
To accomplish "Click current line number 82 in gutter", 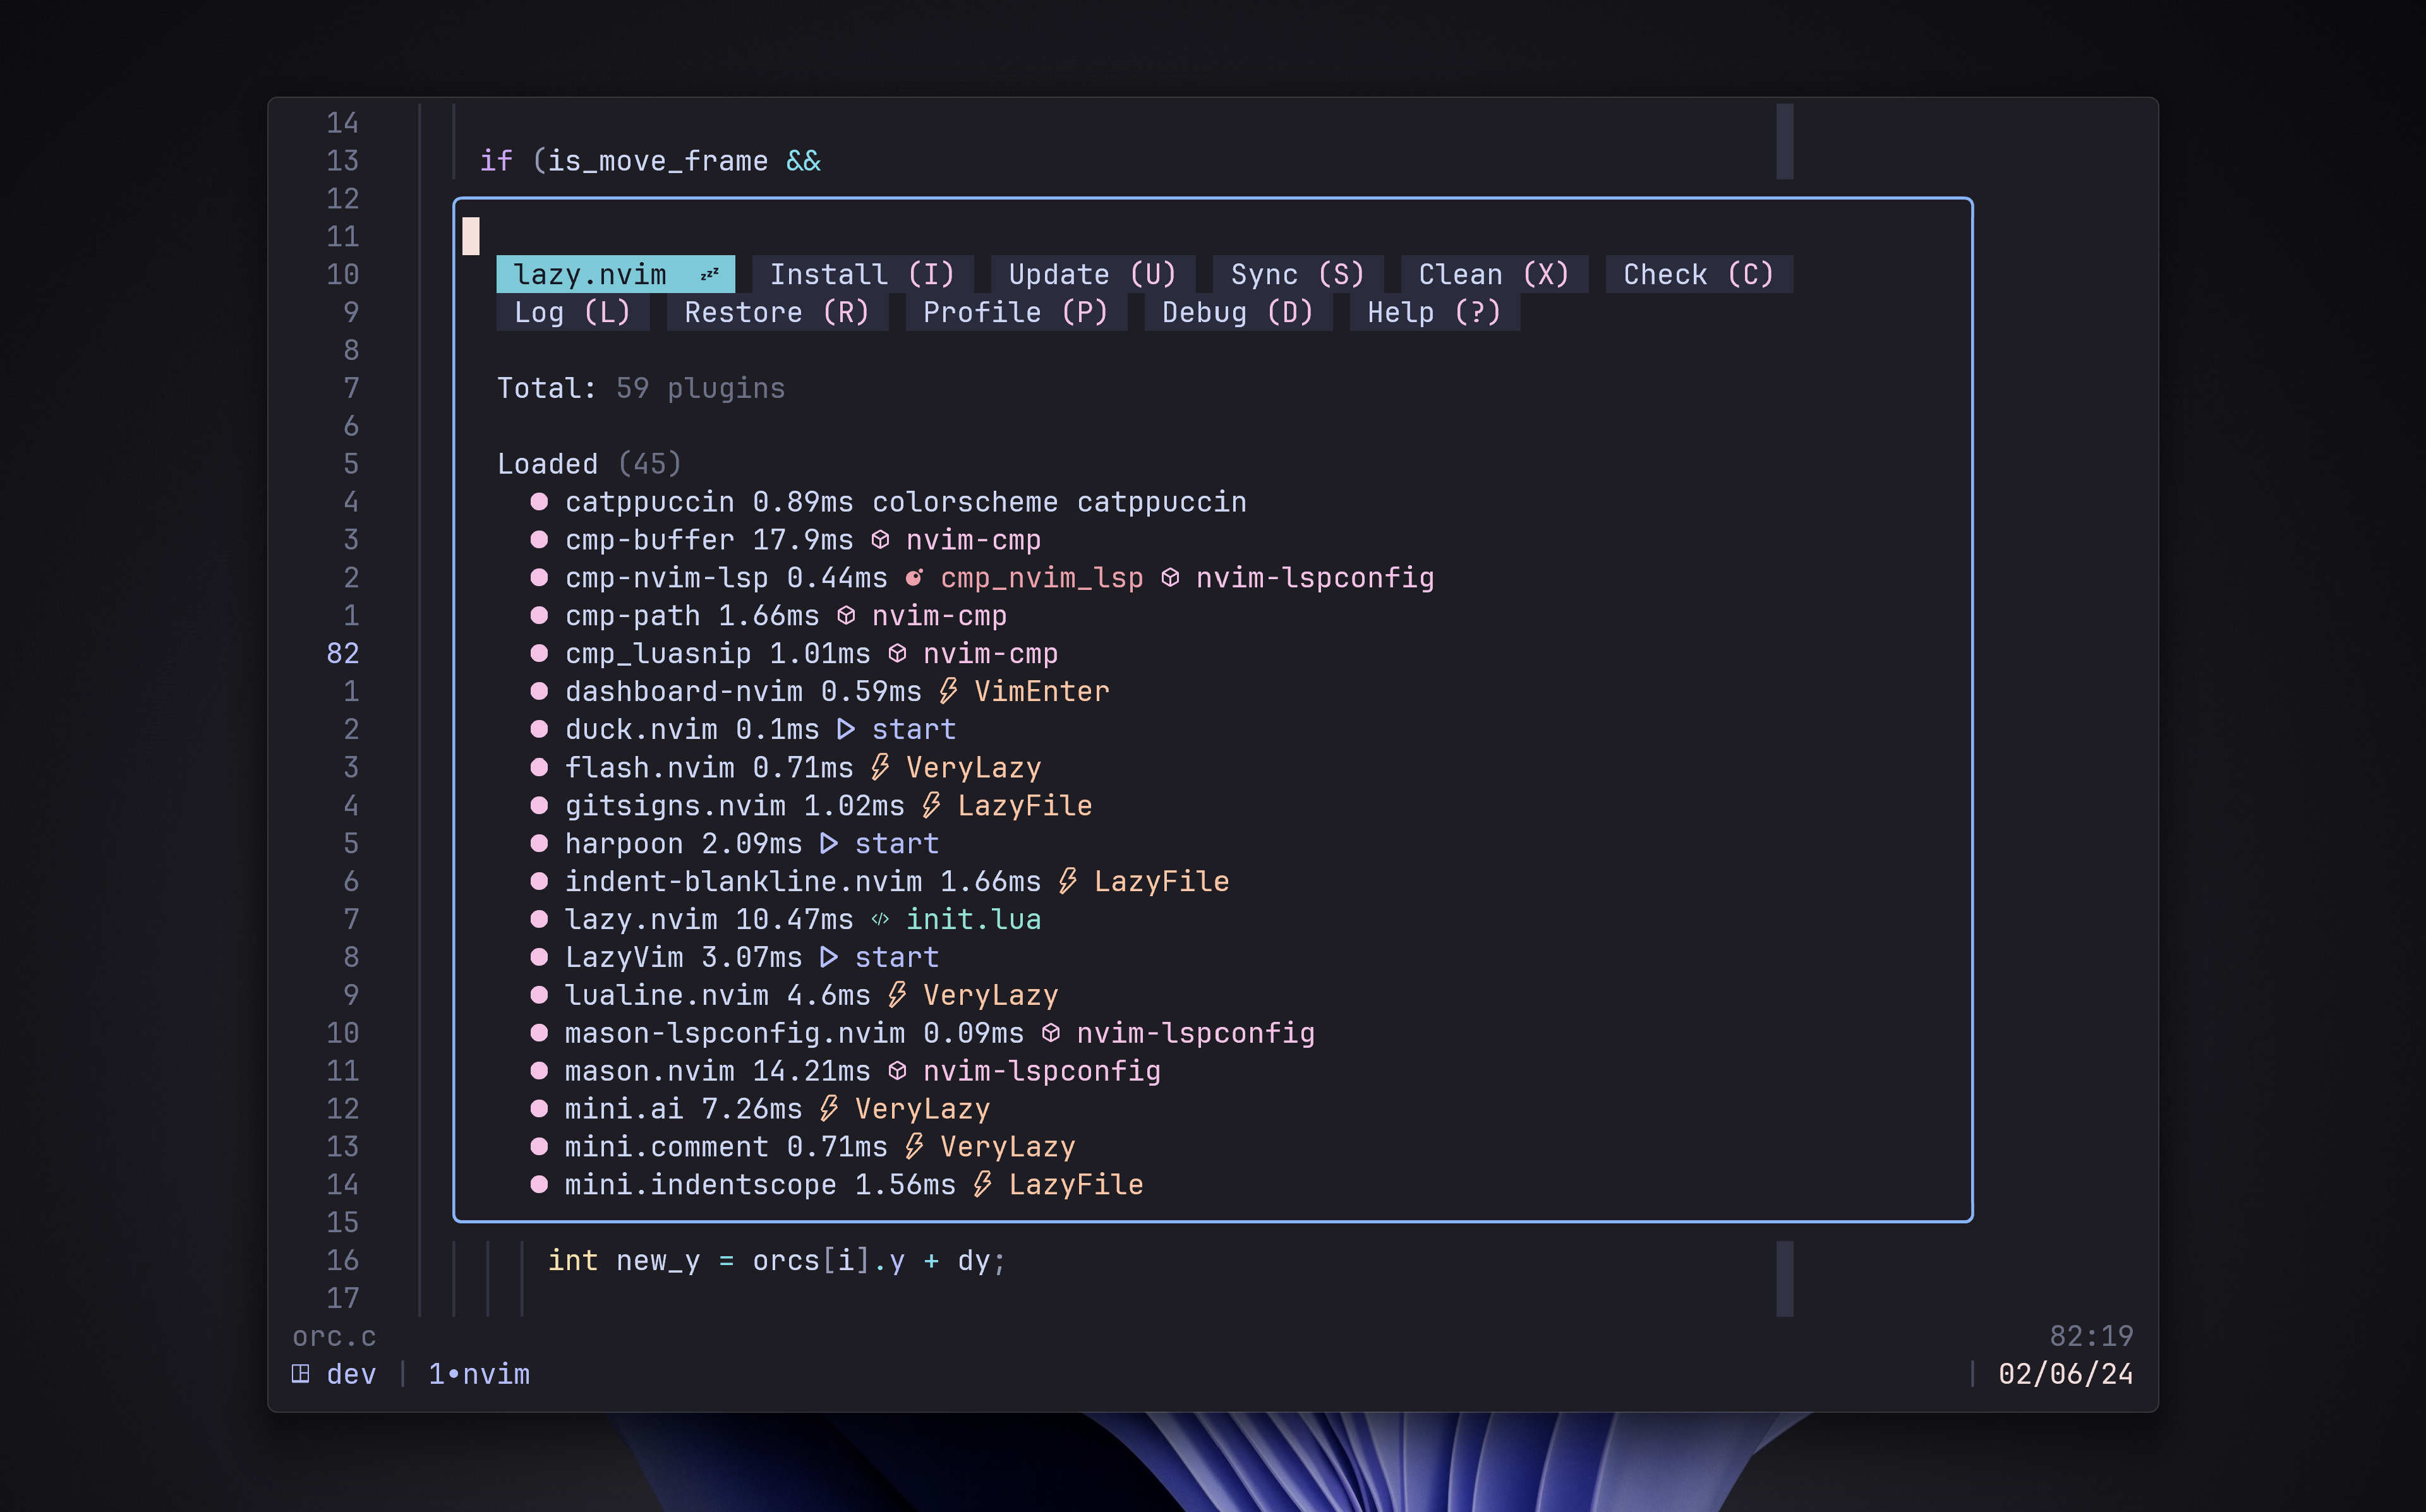I will 342,654.
